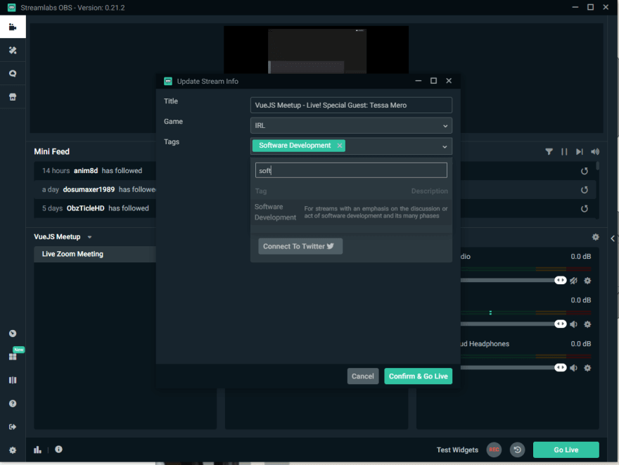Click the Logout arrow sidebar icon
This screenshot has width=619, height=465.
coord(13,427)
